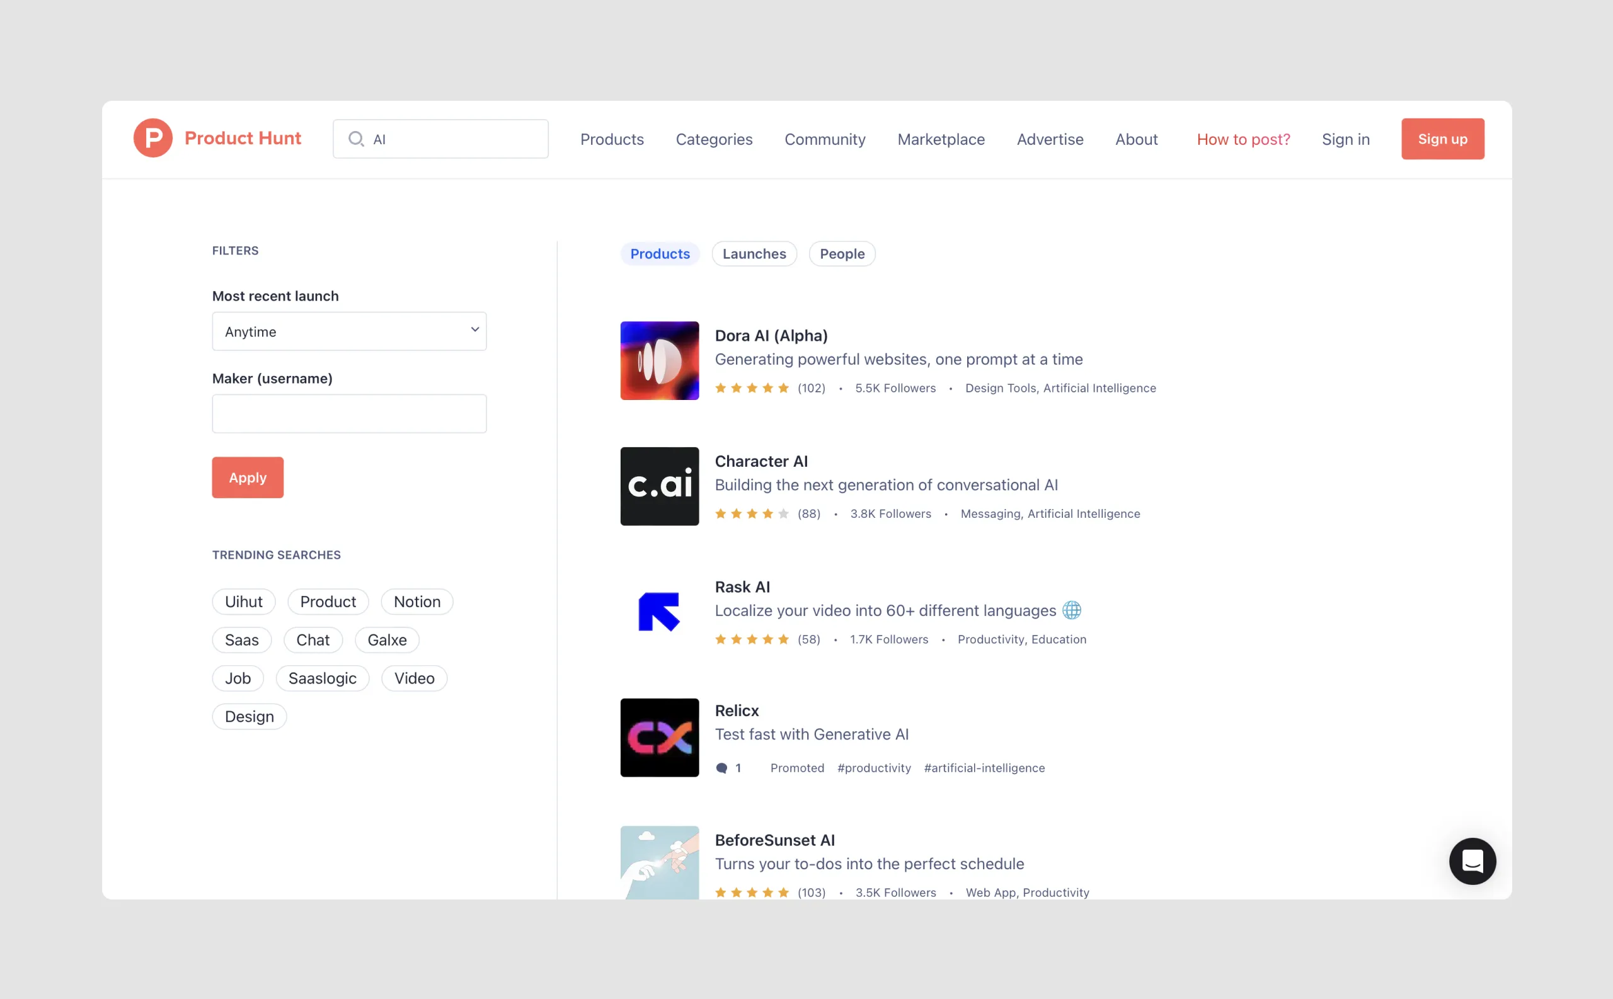The image size is (1613, 999).
Task: Go to the Advertise page
Action: 1050,139
